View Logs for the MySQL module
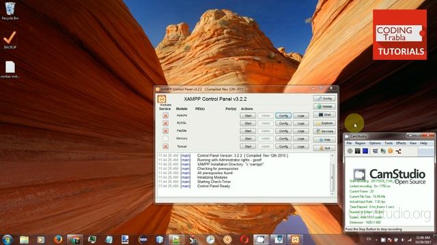437x245 pixels. coord(300,123)
